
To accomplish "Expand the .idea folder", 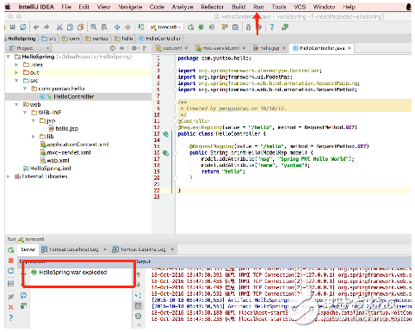I will coord(16,65).
